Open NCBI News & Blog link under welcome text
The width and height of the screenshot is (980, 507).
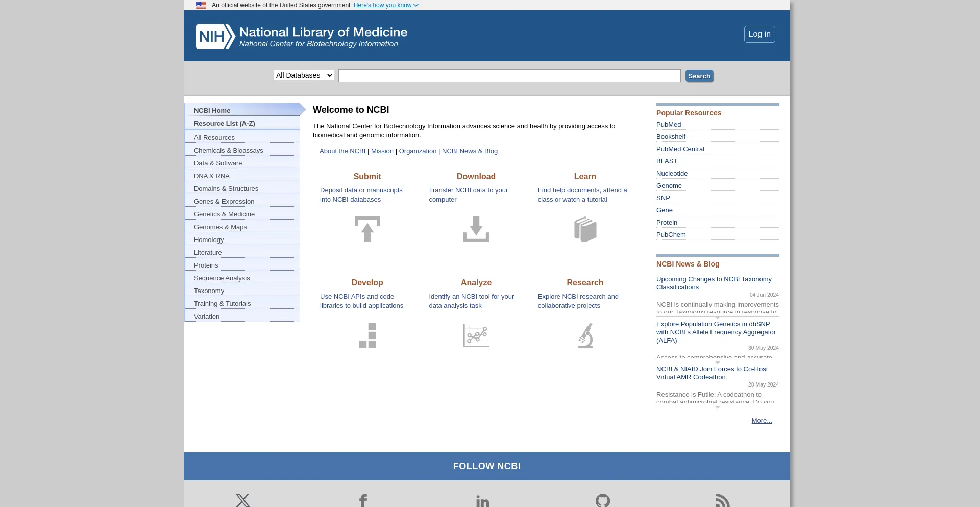tap(470, 151)
